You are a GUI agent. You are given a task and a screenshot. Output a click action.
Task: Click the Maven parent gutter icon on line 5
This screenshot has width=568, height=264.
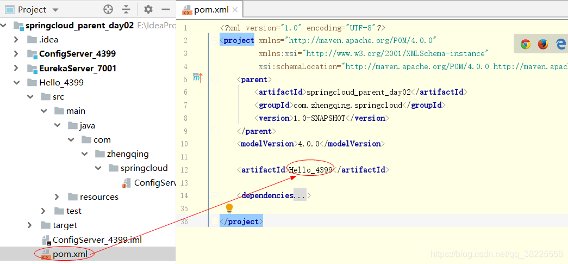tap(197, 78)
